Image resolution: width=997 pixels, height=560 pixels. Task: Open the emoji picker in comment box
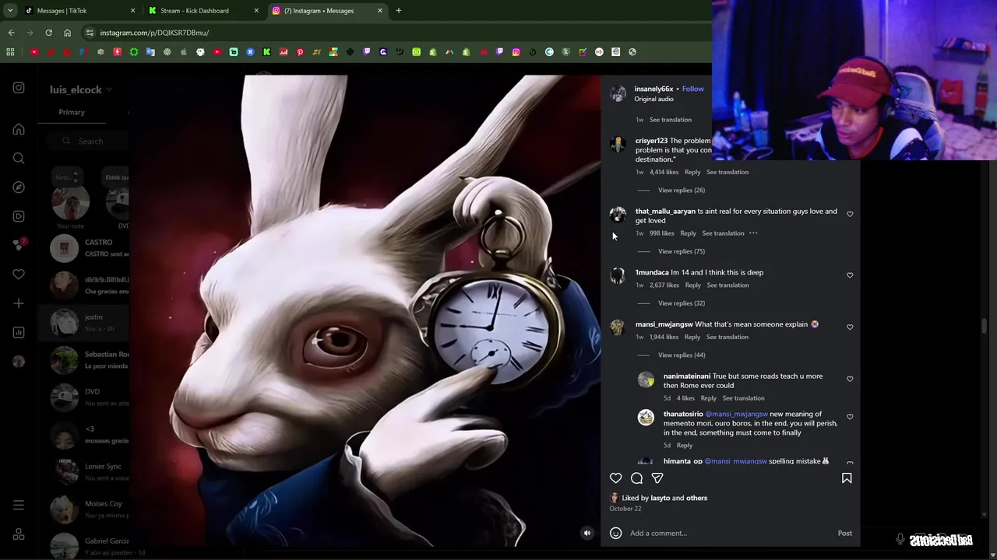tap(615, 533)
